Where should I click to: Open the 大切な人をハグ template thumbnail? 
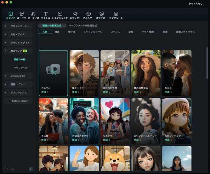[84, 121]
